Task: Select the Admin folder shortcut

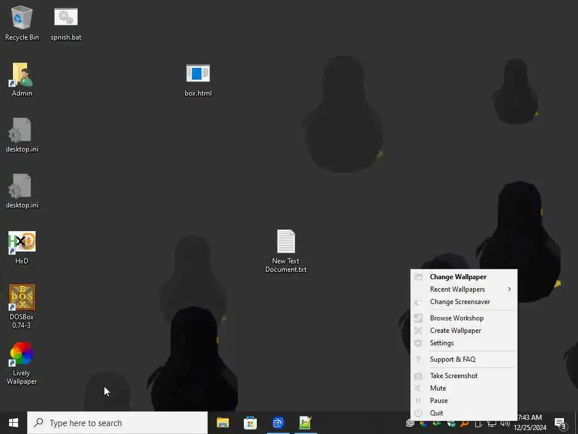Action: click(22, 79)
